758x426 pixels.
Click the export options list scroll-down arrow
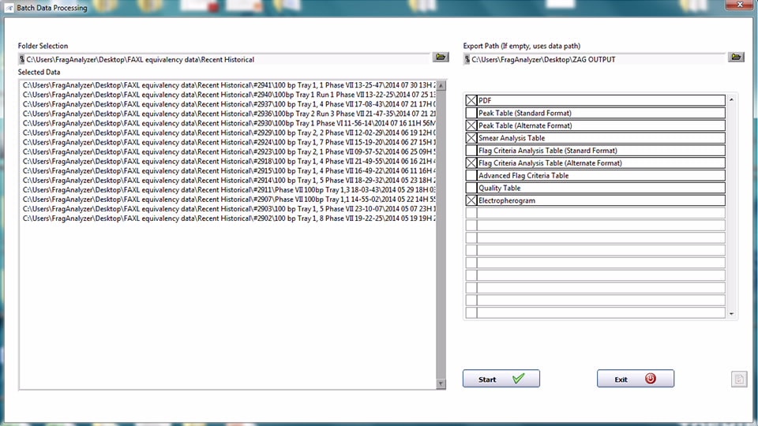732,314
